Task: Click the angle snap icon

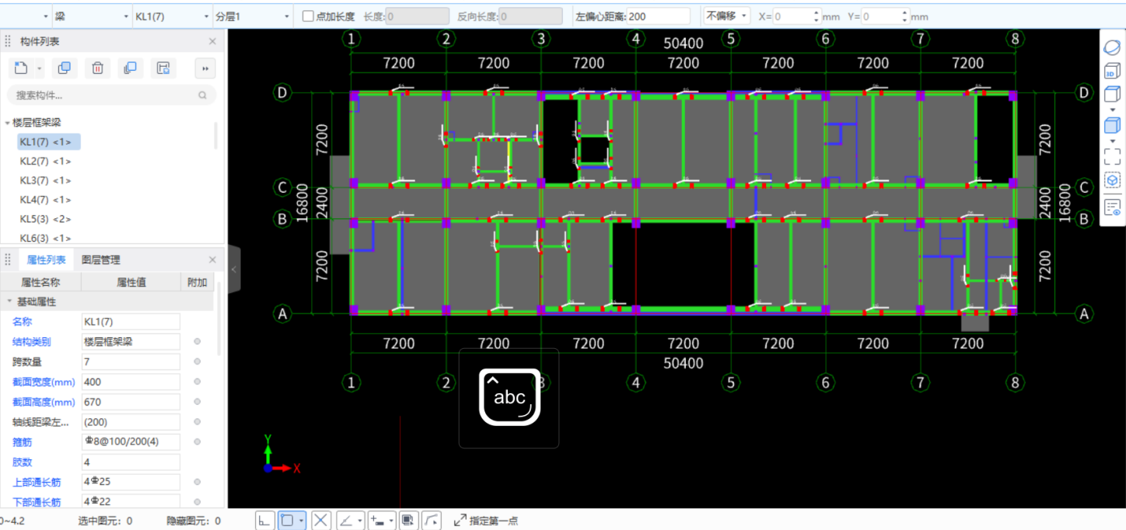Action: pos(347,520)
